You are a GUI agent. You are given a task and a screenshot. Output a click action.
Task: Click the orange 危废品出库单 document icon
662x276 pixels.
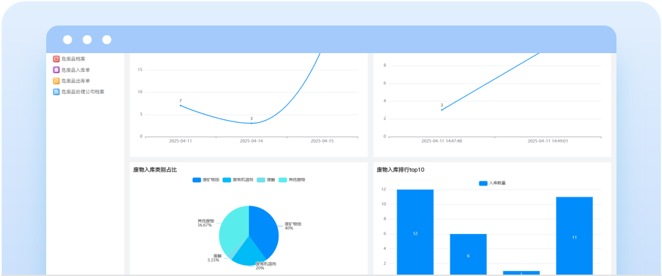(56, 81)
